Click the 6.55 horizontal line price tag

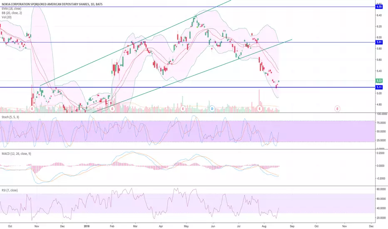[379, 7]
